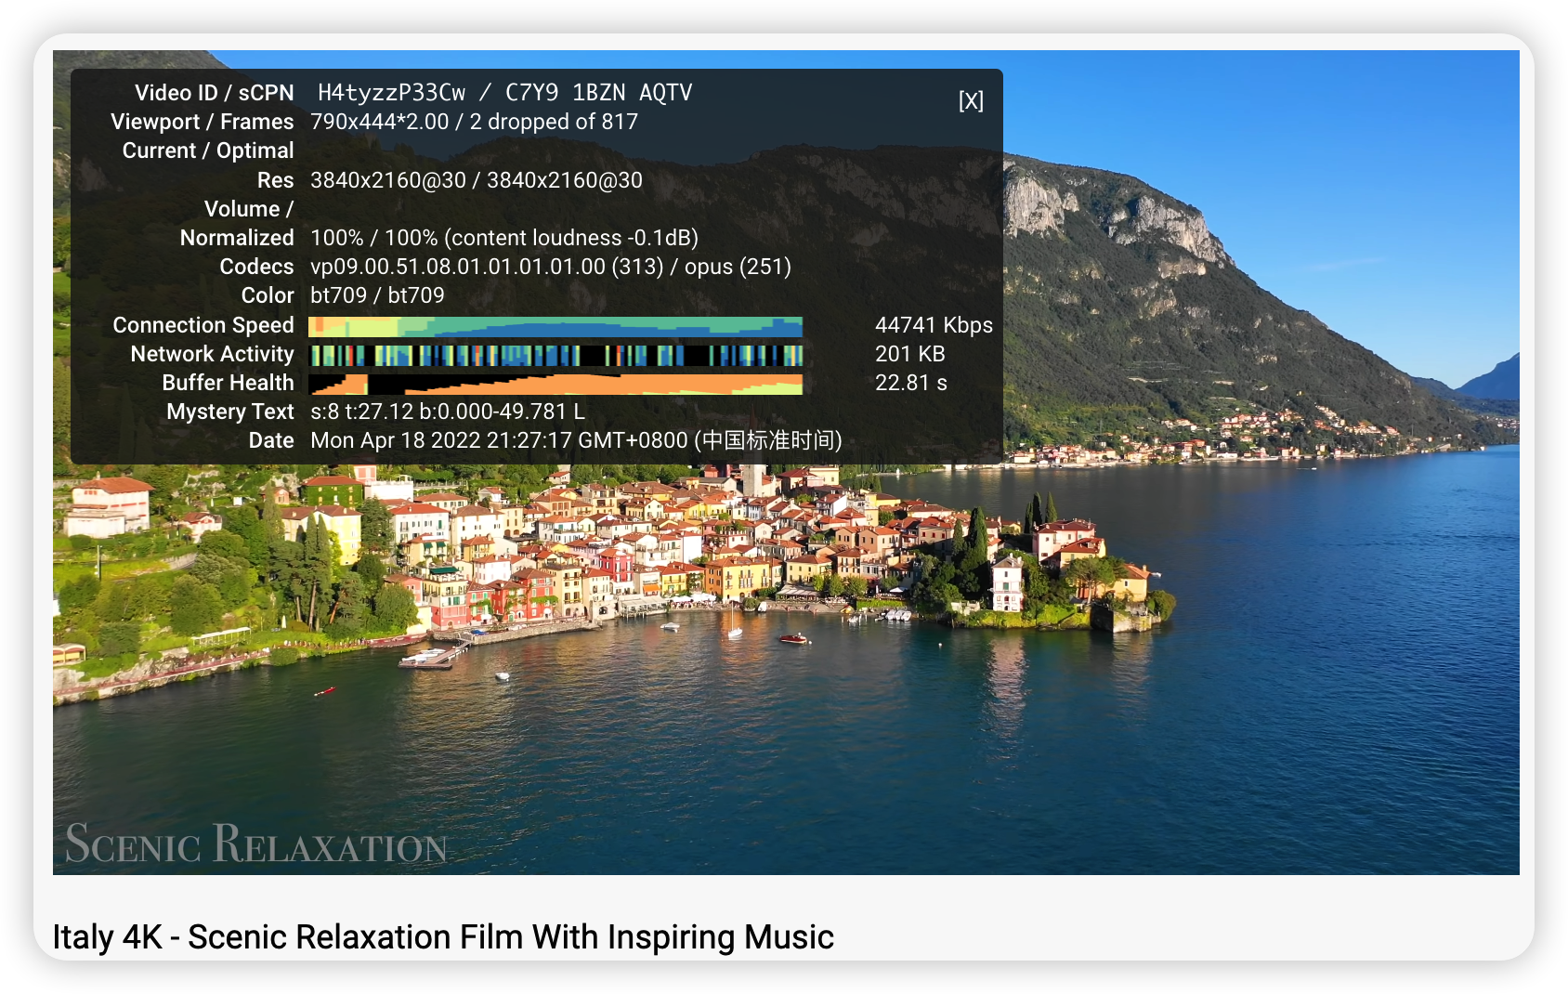Click the '790x444*2.00 / 2 dropped of 817' value
The width and height of the screenshot is (1568, 994).
coord(474,122)
